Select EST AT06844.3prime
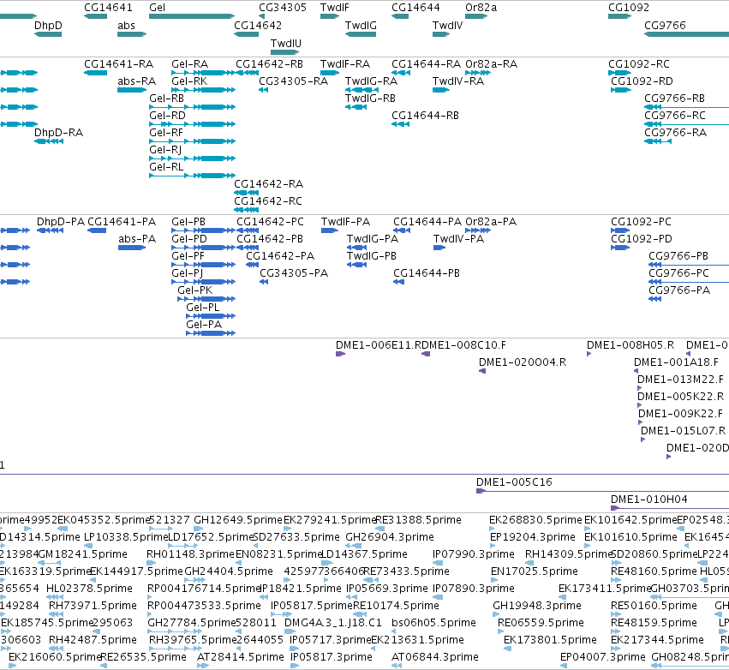 (x=434, y=657)
